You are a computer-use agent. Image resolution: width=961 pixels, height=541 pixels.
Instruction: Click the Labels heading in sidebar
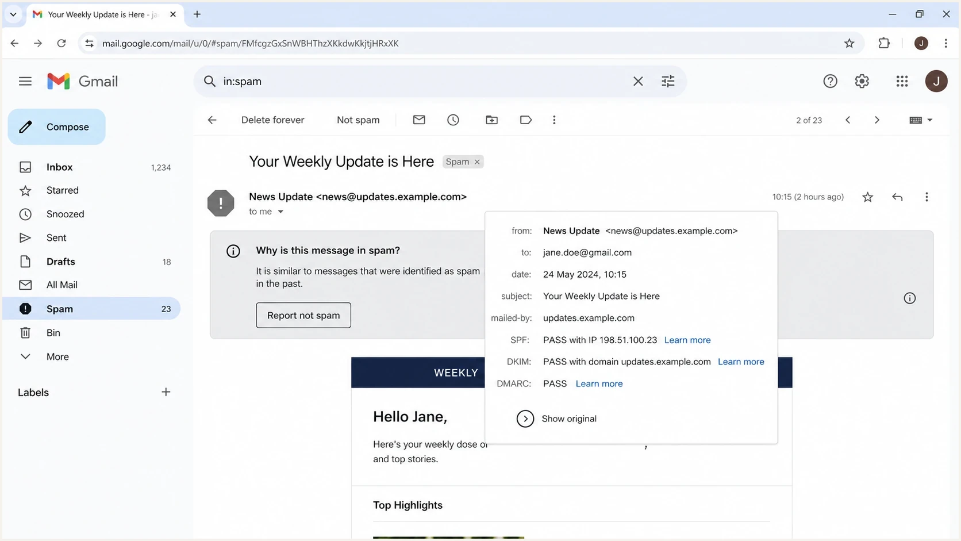(33, 392)
